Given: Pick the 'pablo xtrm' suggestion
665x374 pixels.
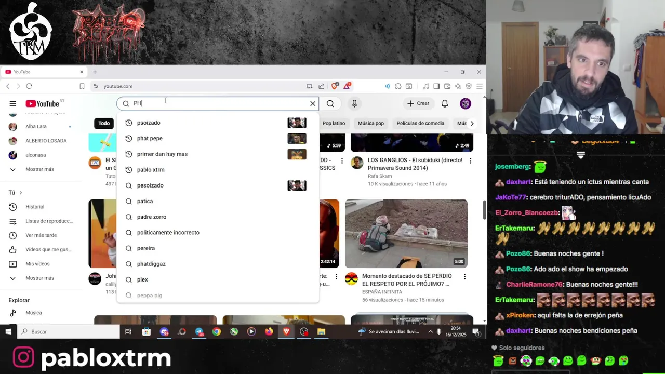Looking at the screenshot, I should tap(217, 170).
